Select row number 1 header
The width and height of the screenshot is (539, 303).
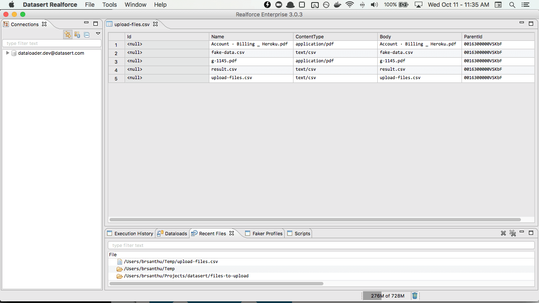tap(116, 45)
